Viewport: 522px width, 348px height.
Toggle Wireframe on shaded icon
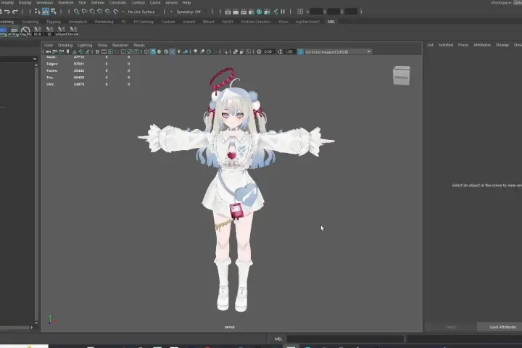click(166, 51)
